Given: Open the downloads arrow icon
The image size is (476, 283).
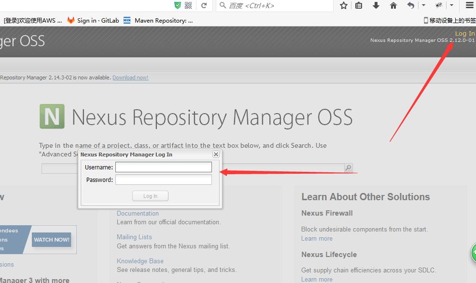Looking at the screenshot, I should [x=376, y=5].
